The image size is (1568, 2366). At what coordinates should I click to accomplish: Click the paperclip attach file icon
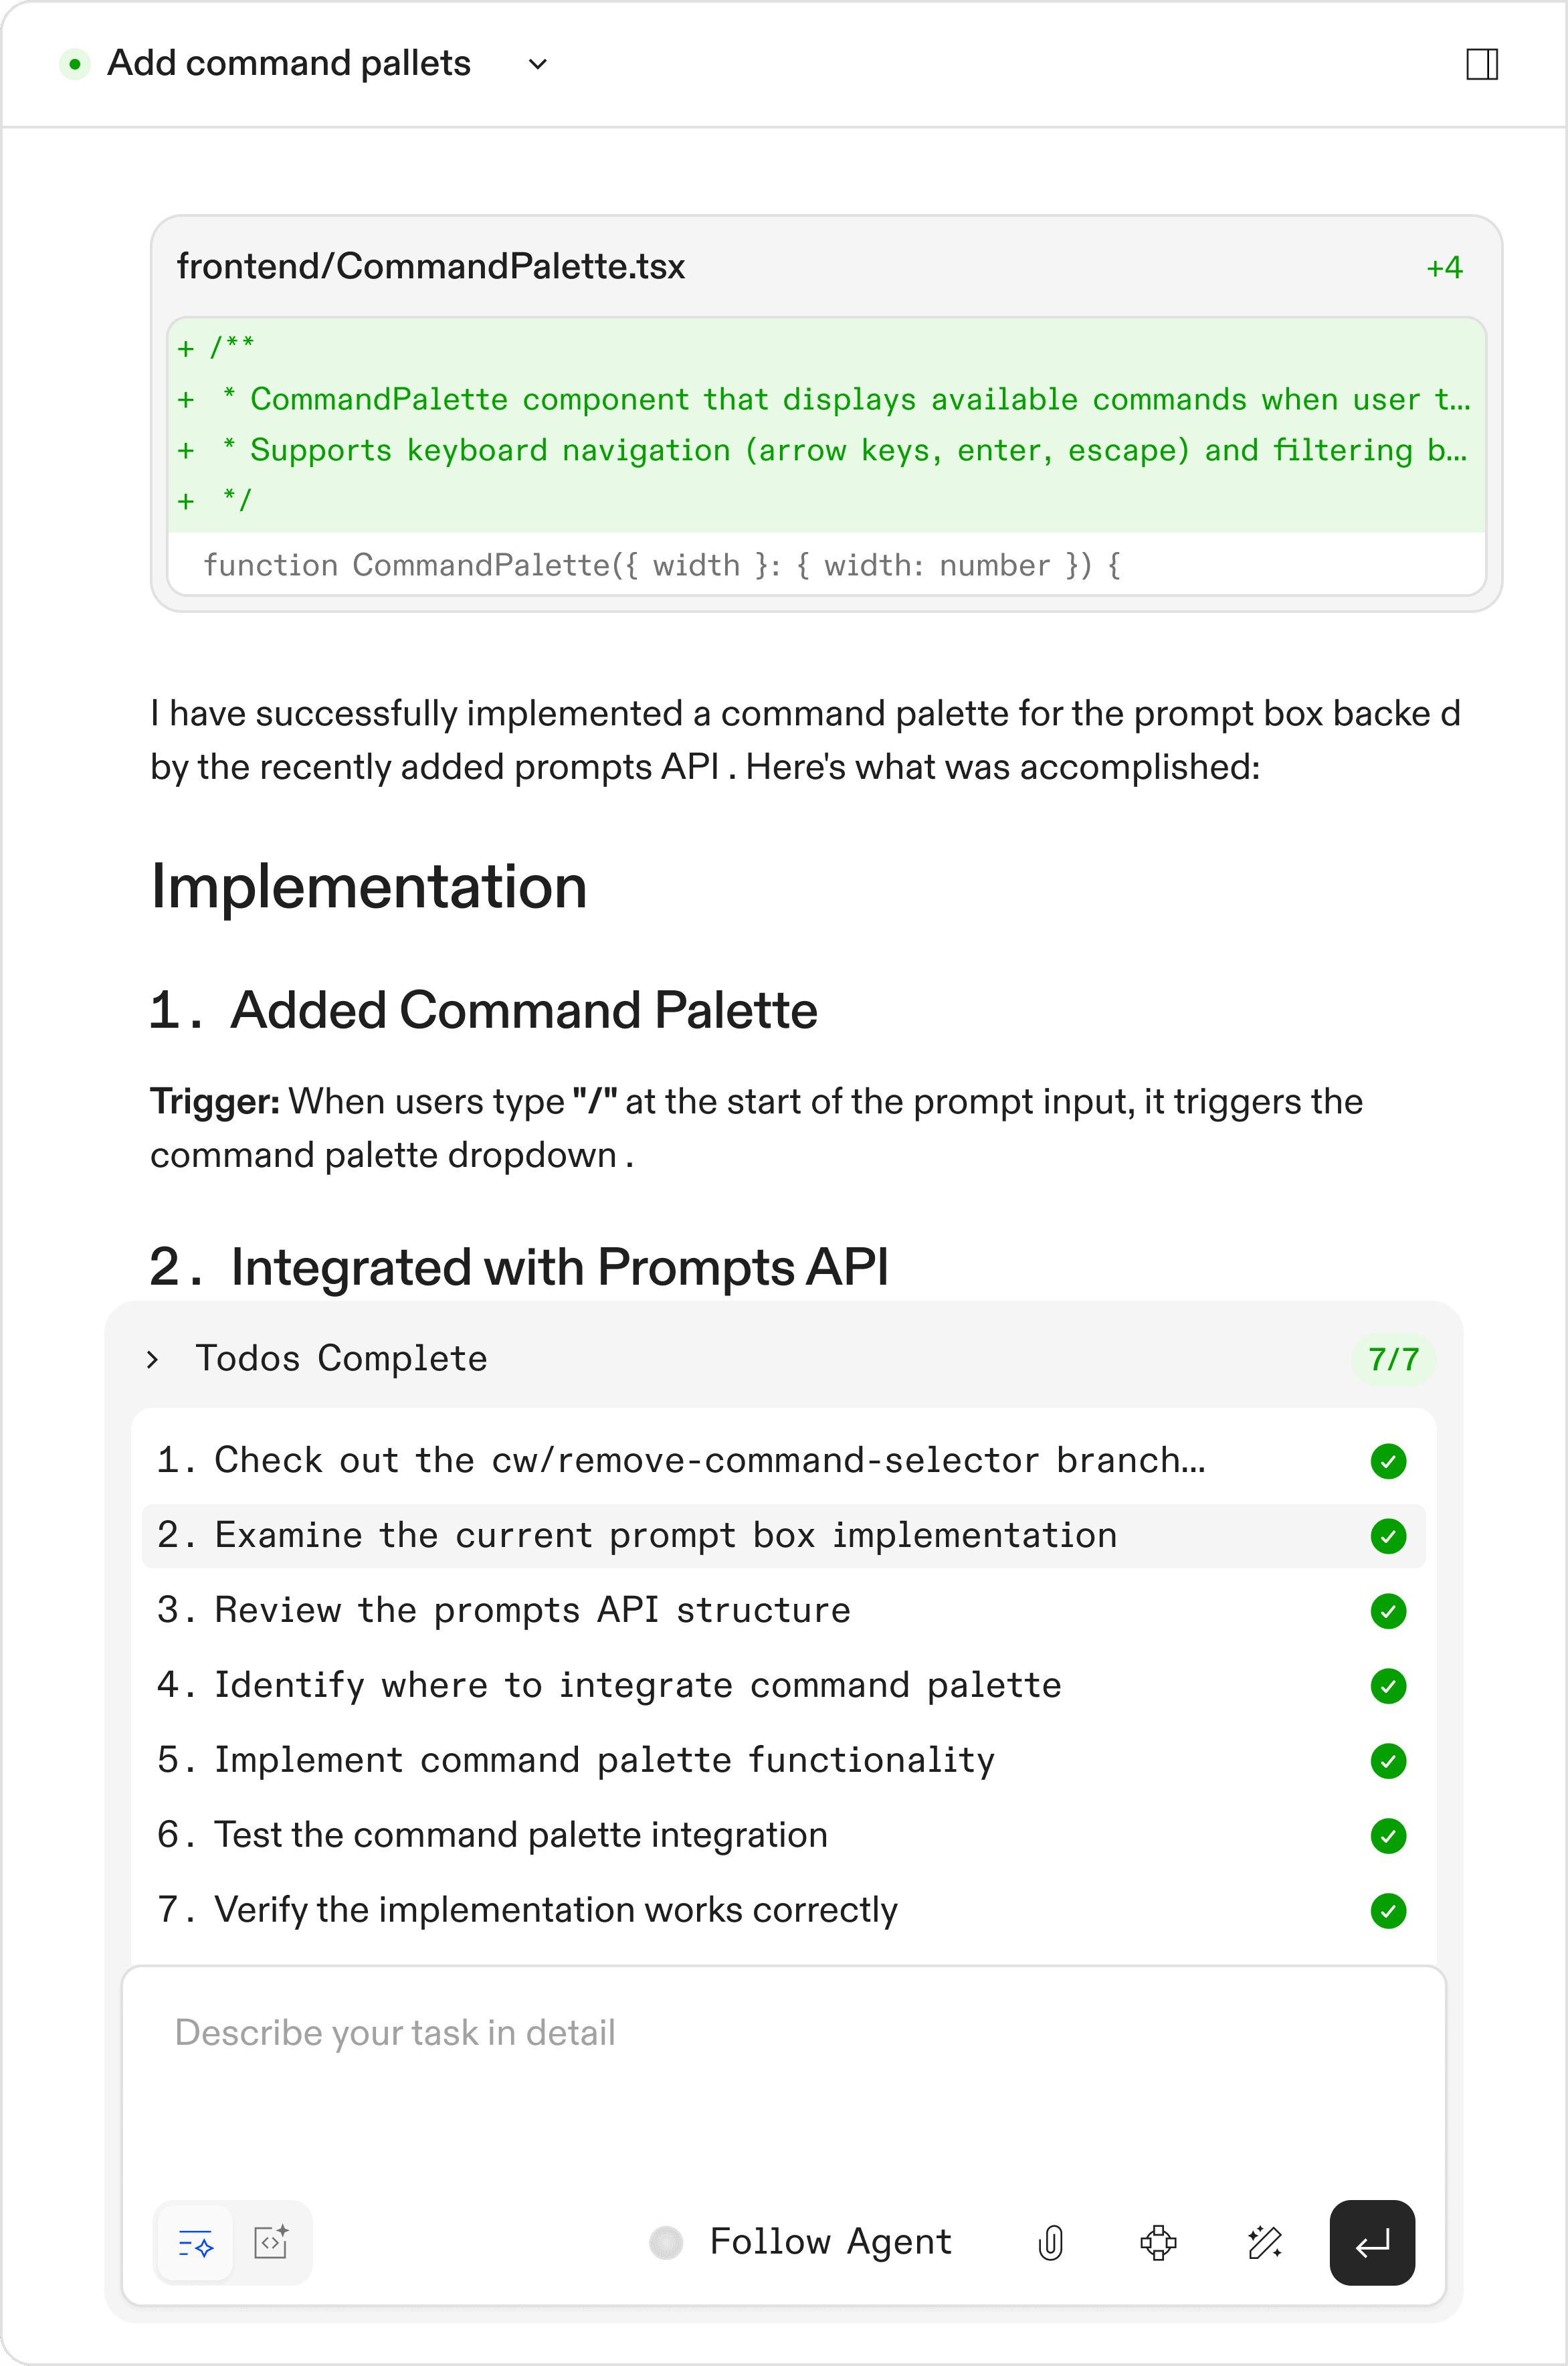(1050, 2243)
